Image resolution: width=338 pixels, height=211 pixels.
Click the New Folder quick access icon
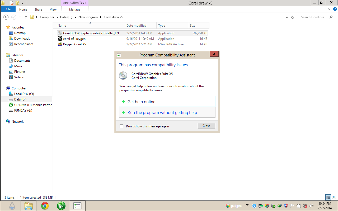click(x=17, y=3)
